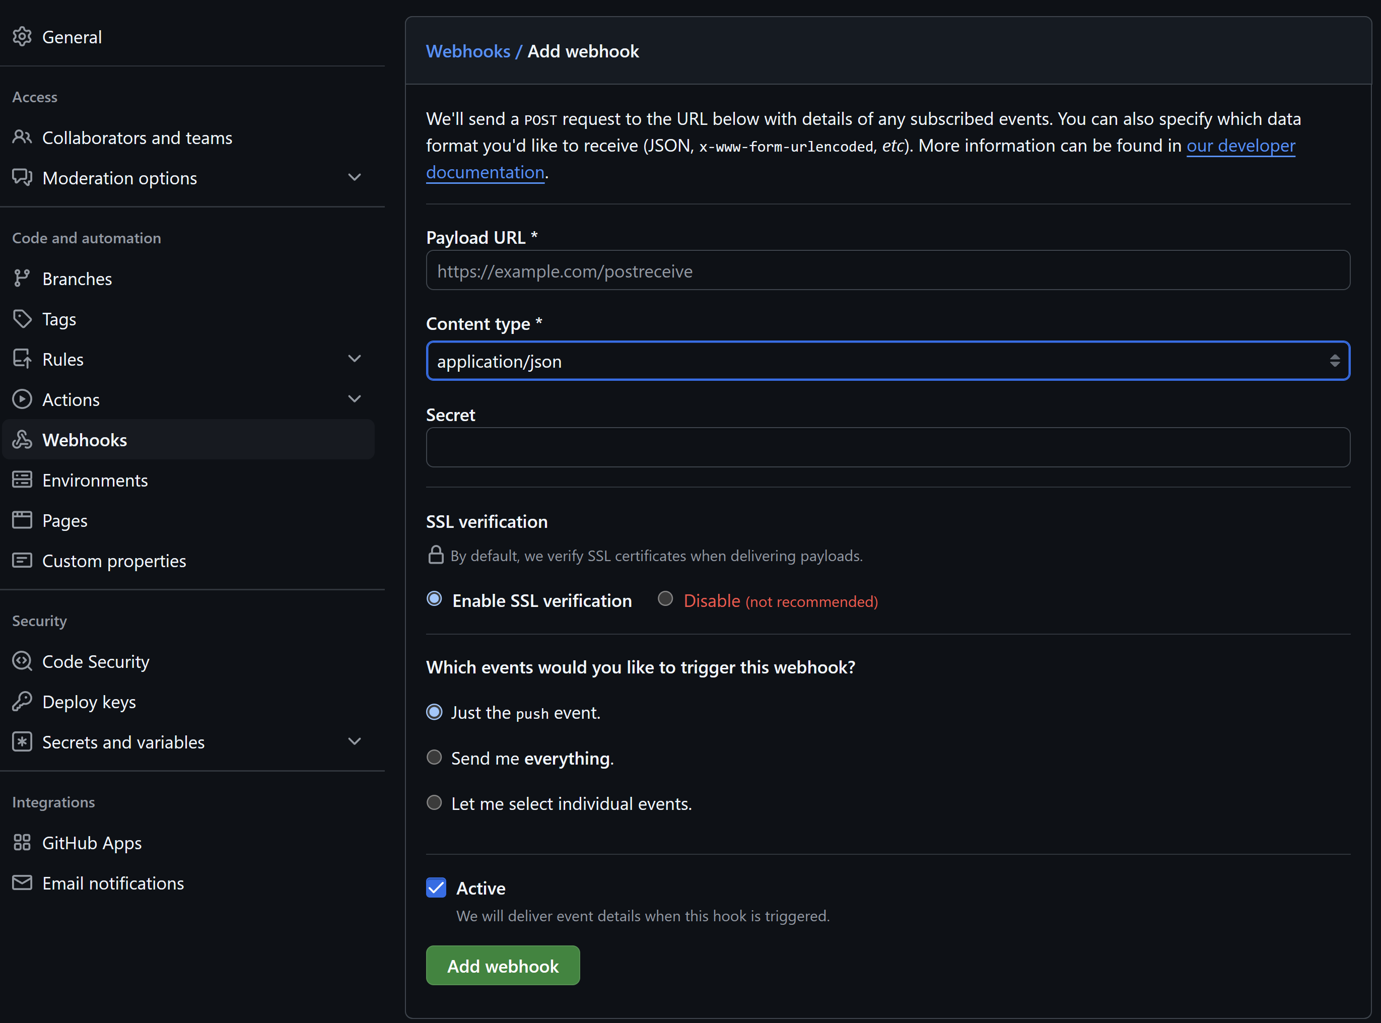Click the Deploy keys key icon
The width and height of the screenshot is (1381, 1023).
(x=22, y=702)
